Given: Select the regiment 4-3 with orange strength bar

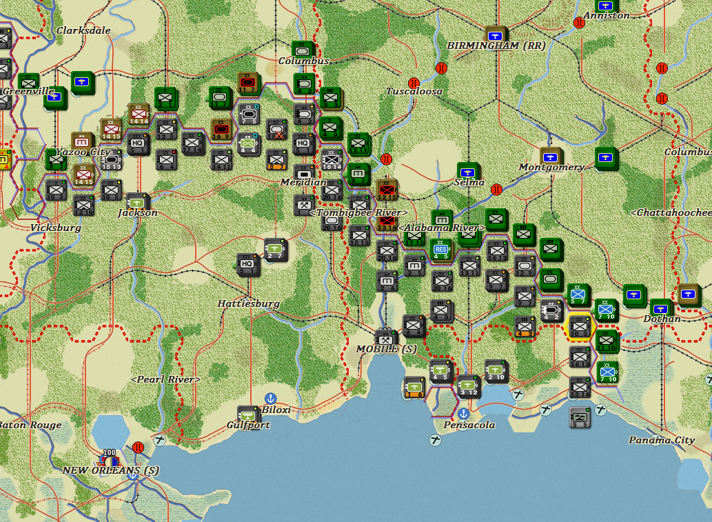Looking at the screenshot, I should [x=525, y=327].
